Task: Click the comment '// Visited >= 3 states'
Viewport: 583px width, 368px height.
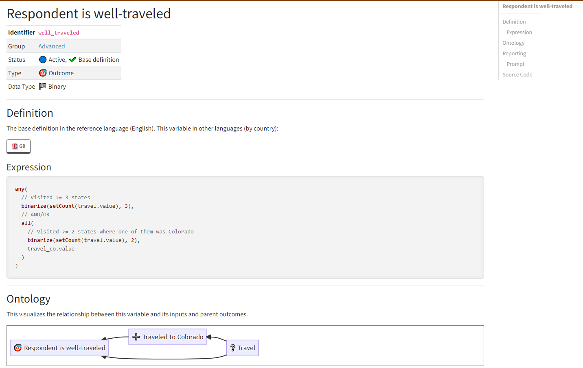Action: pos(56,198)
